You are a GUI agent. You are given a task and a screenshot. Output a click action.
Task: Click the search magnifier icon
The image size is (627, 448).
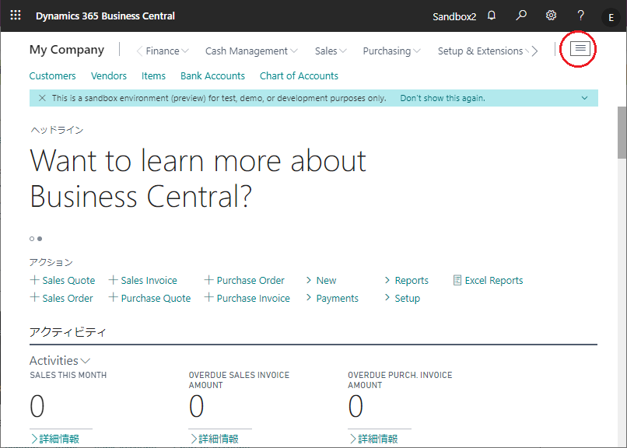521,16
